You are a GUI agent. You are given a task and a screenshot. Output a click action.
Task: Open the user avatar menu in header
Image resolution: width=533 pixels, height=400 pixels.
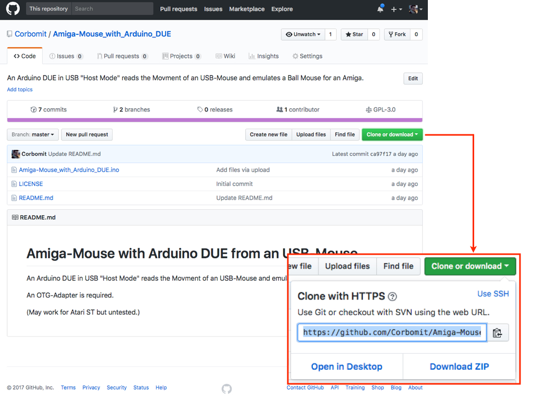coord(415,9)
